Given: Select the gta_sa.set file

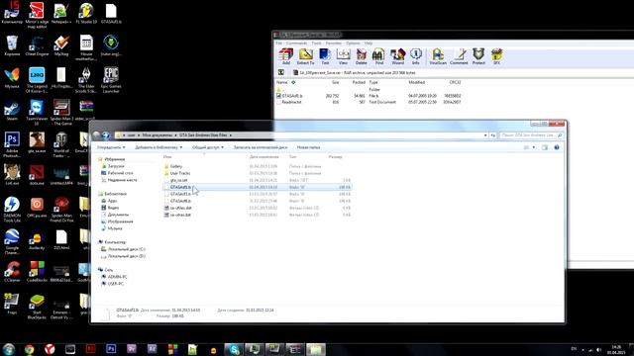Looking at the screenshot, I should (175, 180).
